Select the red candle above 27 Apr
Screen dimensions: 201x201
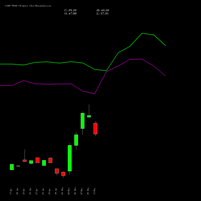coord(37,160)
